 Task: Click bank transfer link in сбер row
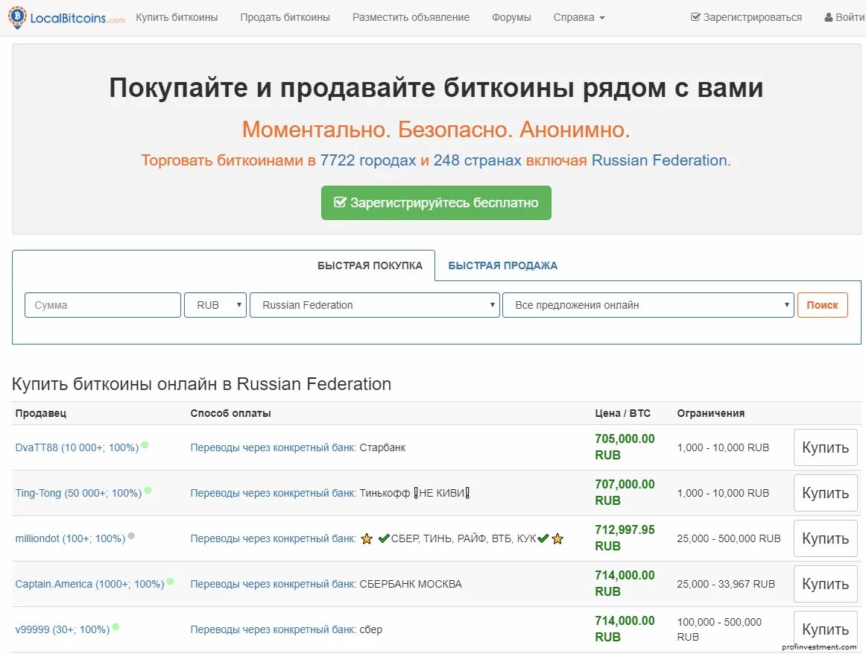tap(274, 629)
